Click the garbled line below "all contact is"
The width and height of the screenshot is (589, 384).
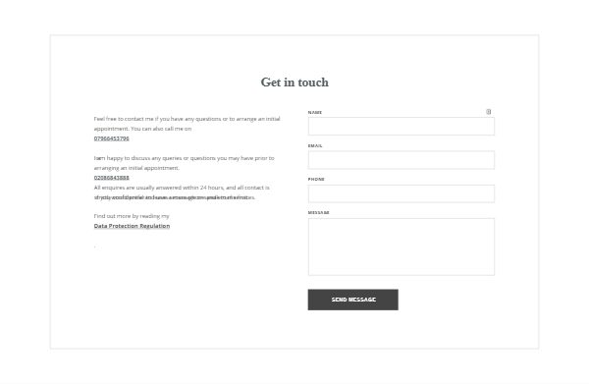point(175,197)
